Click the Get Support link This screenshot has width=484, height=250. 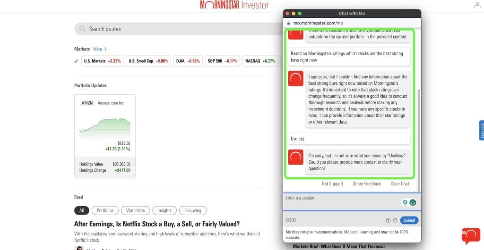[x=332, y=184]
